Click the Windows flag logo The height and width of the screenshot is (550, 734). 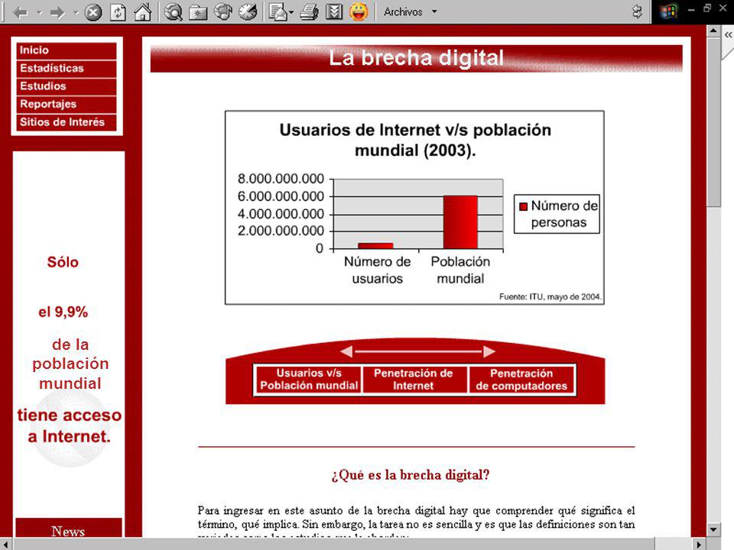[668, 11]
